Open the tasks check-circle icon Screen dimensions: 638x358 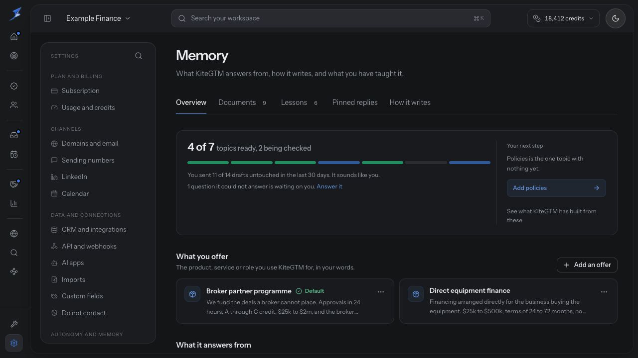(x=14, y=86)
